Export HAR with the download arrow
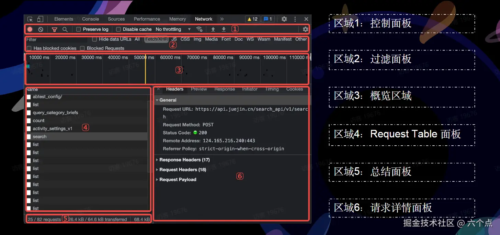The height and width of the screenshot is (235, 500). [x=224, y=30]
